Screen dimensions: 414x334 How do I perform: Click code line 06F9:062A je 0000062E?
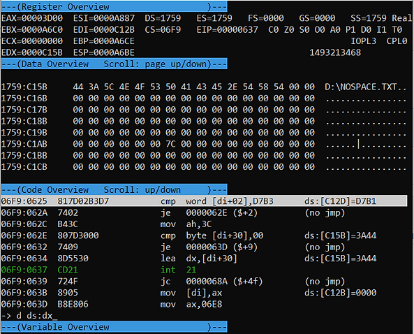(173, 212)
